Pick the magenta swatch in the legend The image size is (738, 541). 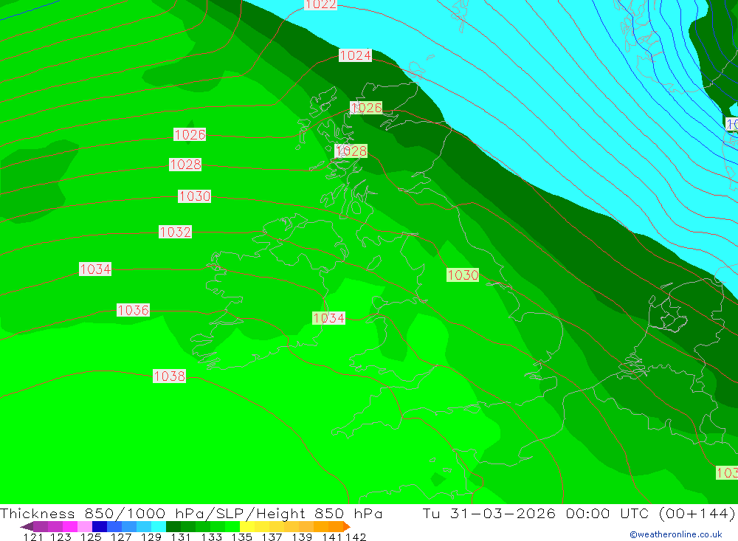pyautogui.click(x=70, y=526)
